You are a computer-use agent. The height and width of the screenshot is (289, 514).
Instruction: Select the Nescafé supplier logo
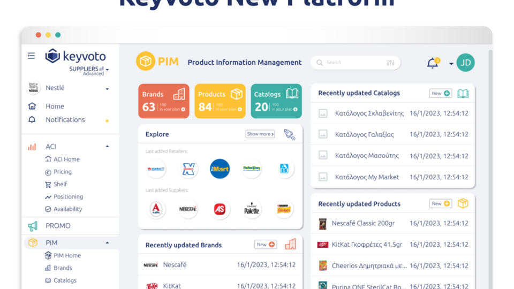188,209
